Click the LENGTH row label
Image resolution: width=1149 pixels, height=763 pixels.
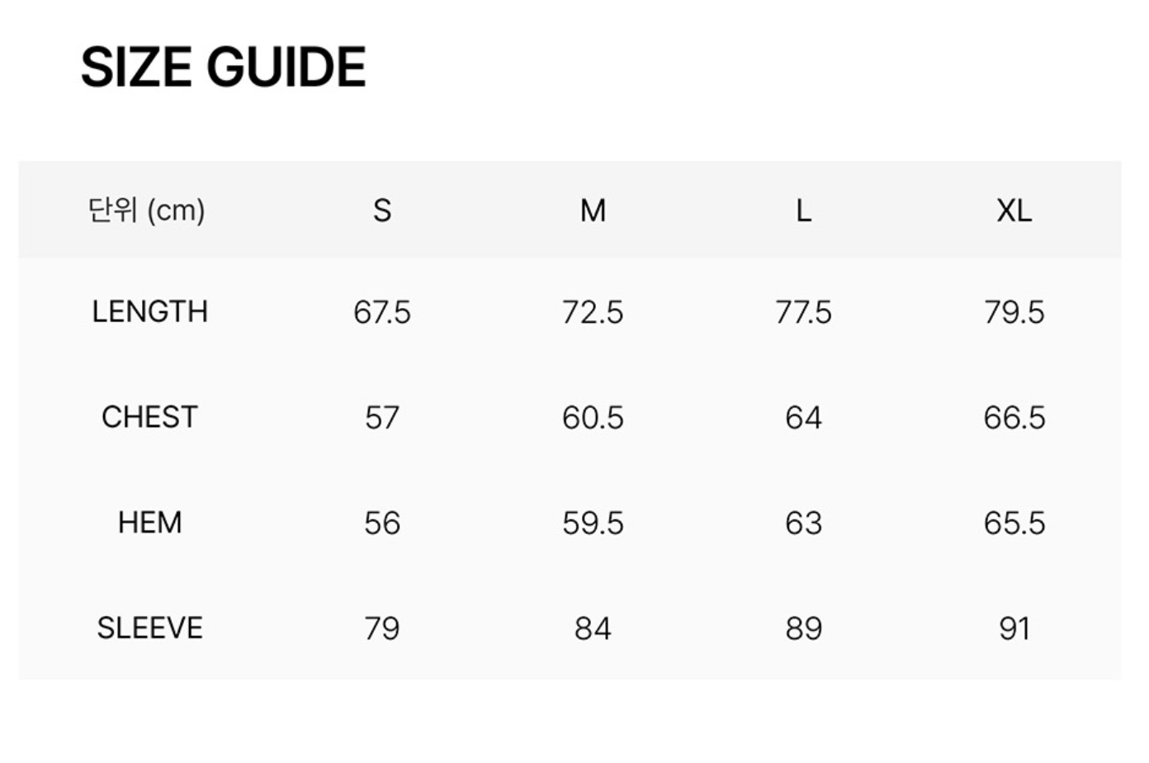pyautogui.click(x=149, y=311)
